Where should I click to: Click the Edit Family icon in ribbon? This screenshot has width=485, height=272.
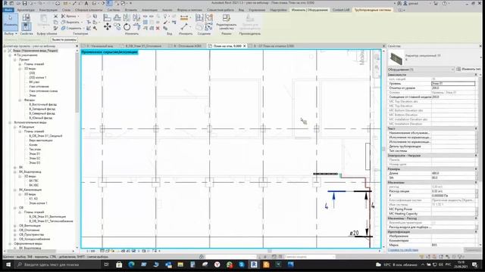[x=227, y=18]
